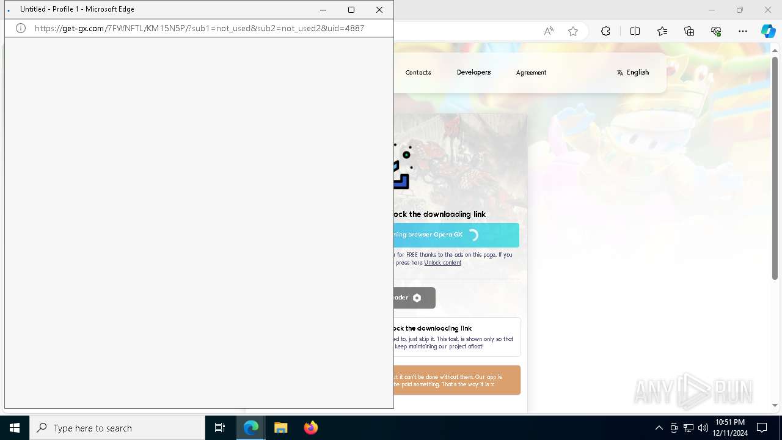
Task: Click the site information icon in the popup address bar
Action: [x=21, y=28]
